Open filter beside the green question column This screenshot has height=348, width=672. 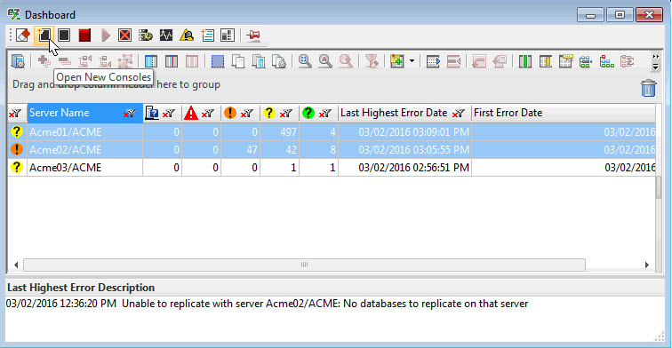(325, 114)
